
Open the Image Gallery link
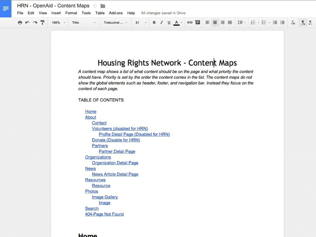click(x=105, y=197)
